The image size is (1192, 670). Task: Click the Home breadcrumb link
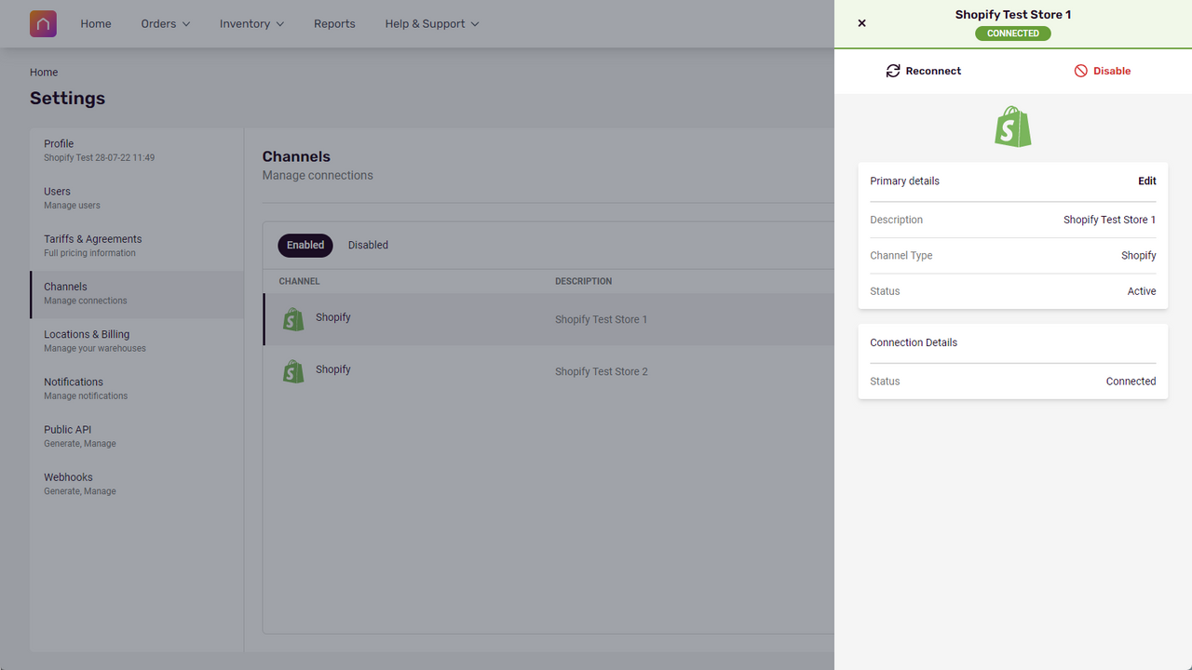[44, 73]
